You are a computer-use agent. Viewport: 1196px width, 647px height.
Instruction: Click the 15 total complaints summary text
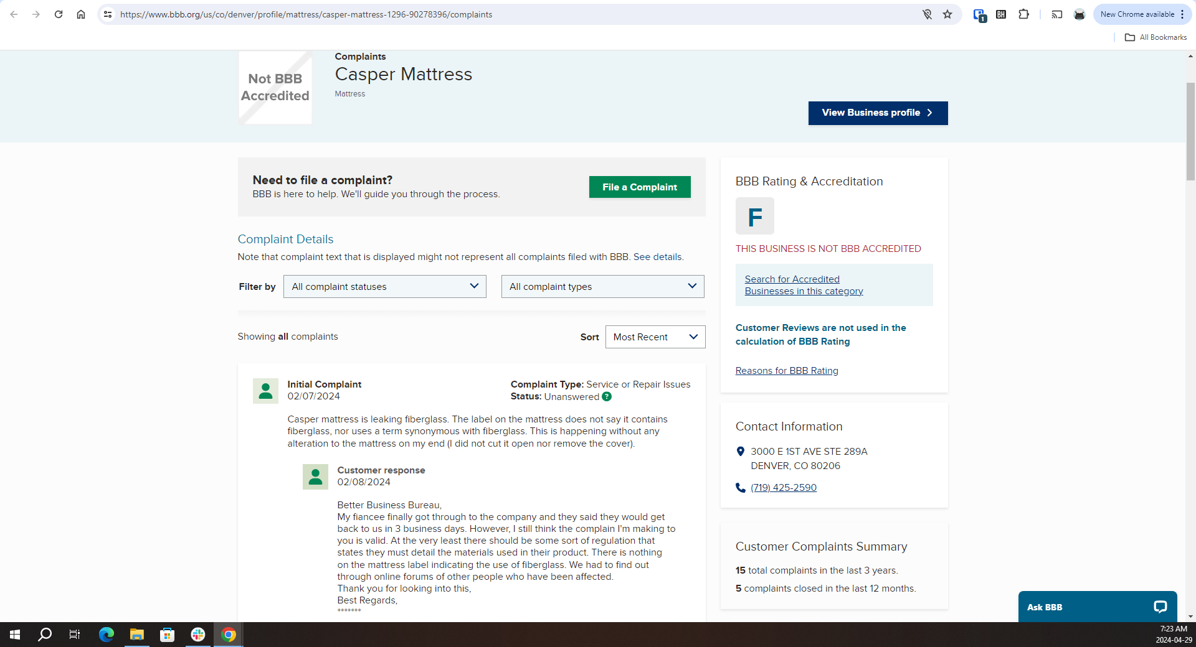(817, 570)
